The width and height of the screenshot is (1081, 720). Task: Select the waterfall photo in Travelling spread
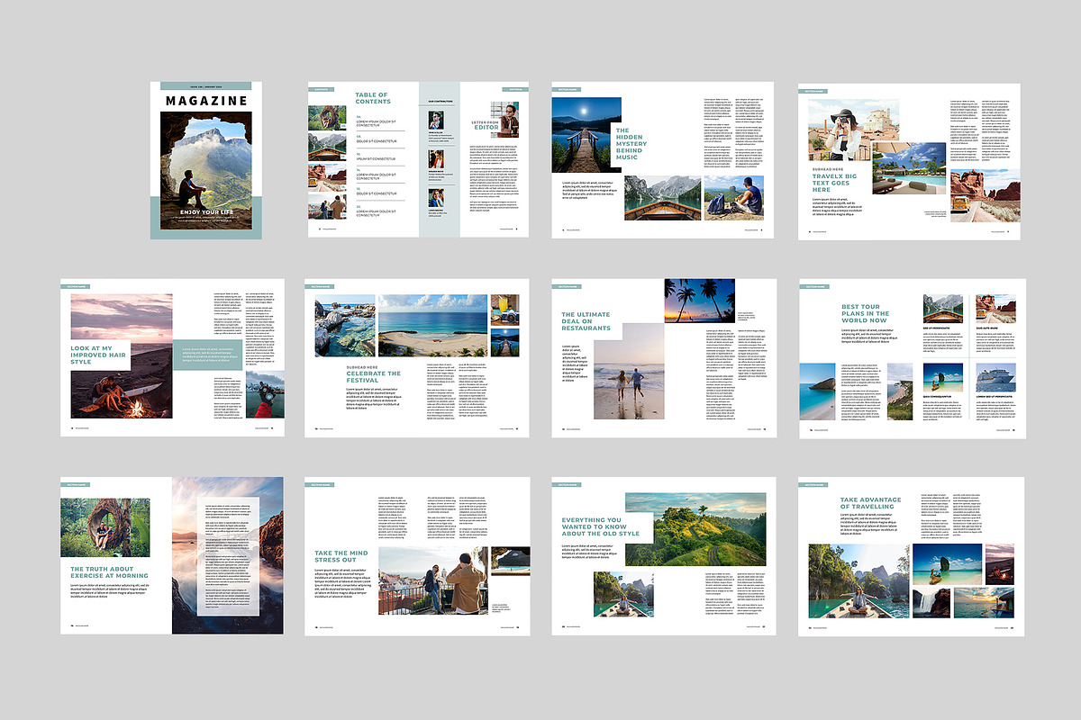(931, 602)
